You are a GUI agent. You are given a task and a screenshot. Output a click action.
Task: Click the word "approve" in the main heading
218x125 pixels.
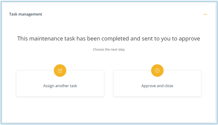coord(189,39)
